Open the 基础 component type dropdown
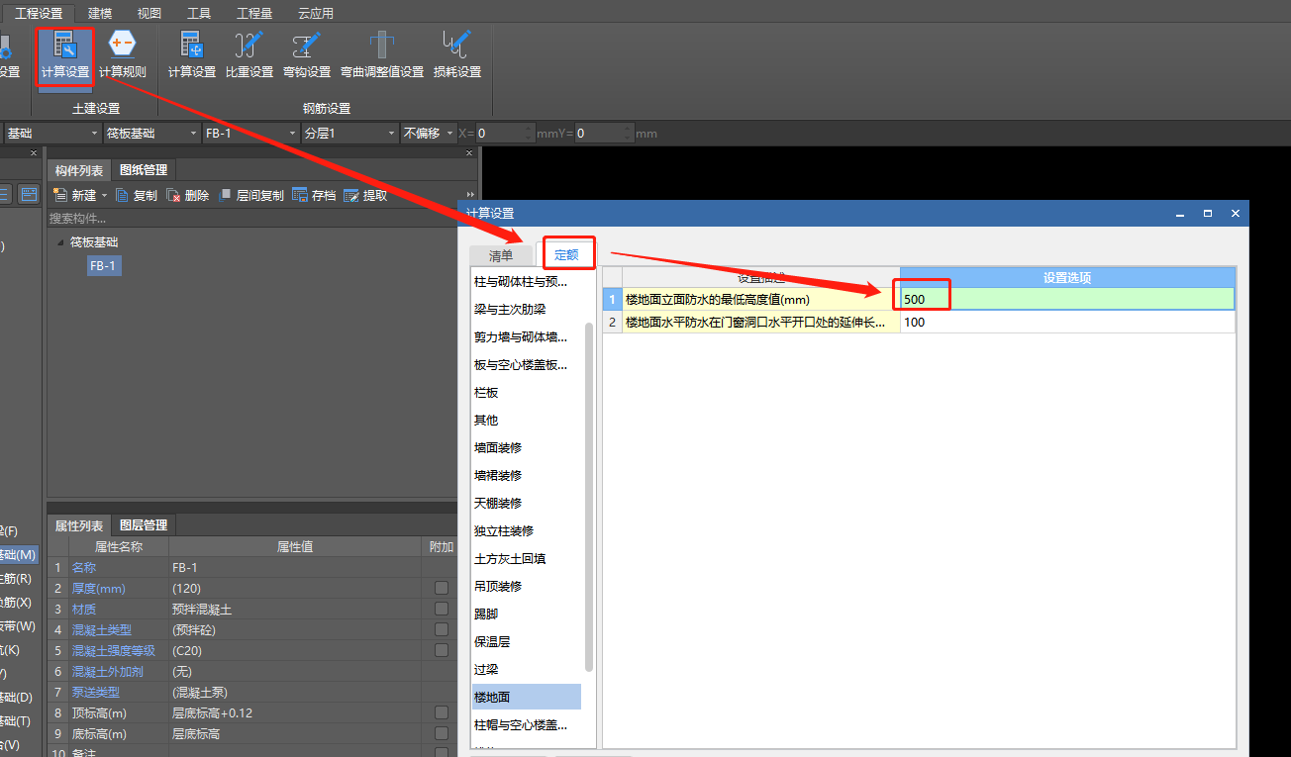Screen dimensions: 1291x757 click(51, 133)
